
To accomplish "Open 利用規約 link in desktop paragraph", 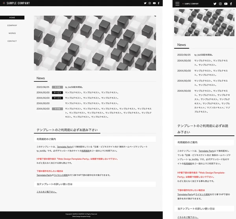I will (86, 151).
